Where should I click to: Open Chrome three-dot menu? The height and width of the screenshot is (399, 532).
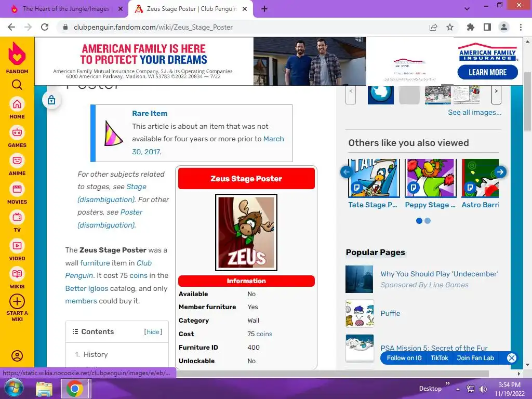(x=521, y=27)
